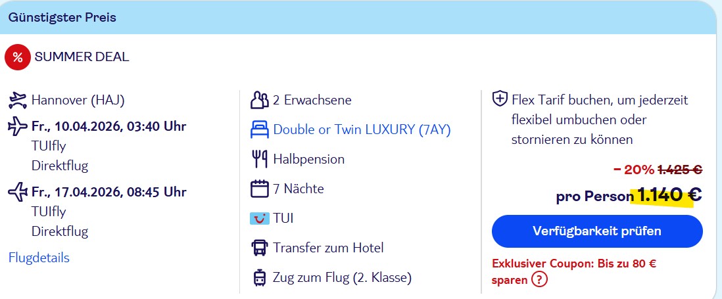Screen dimensions: 722x299
Task: Click the hotel transfer bus icon
Action: pos(260,248)
